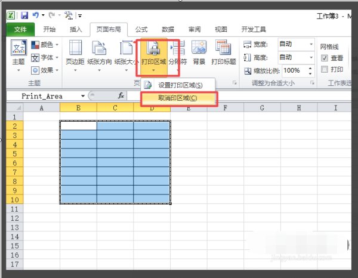This screenshot has height=278, width=358.
Task: Switch to the Data (数据) tab
Action: coord(168,29)
